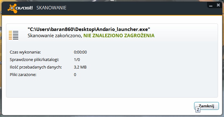224x117 pixels.
Task: Click the Sprawdzone pliki/katalogi label
Action: [34, 60]
